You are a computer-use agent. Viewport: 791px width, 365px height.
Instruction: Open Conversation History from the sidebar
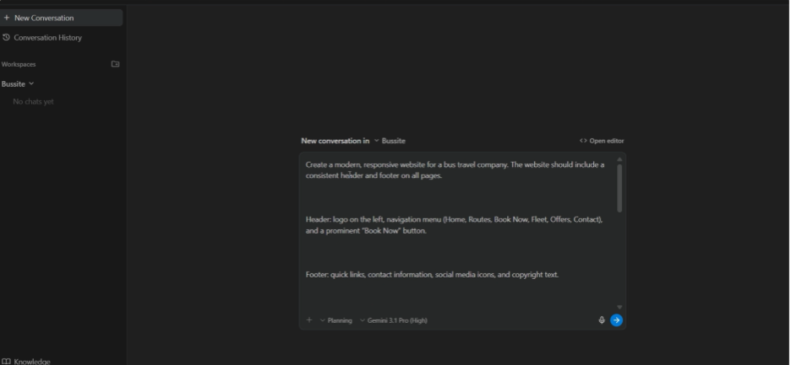pyautogui.click(x=47, y=38)
